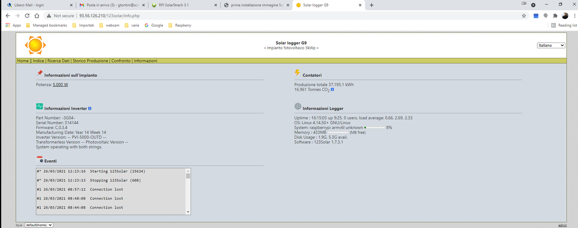Bookmark this page with the star icon

click(x=524, y=15)
